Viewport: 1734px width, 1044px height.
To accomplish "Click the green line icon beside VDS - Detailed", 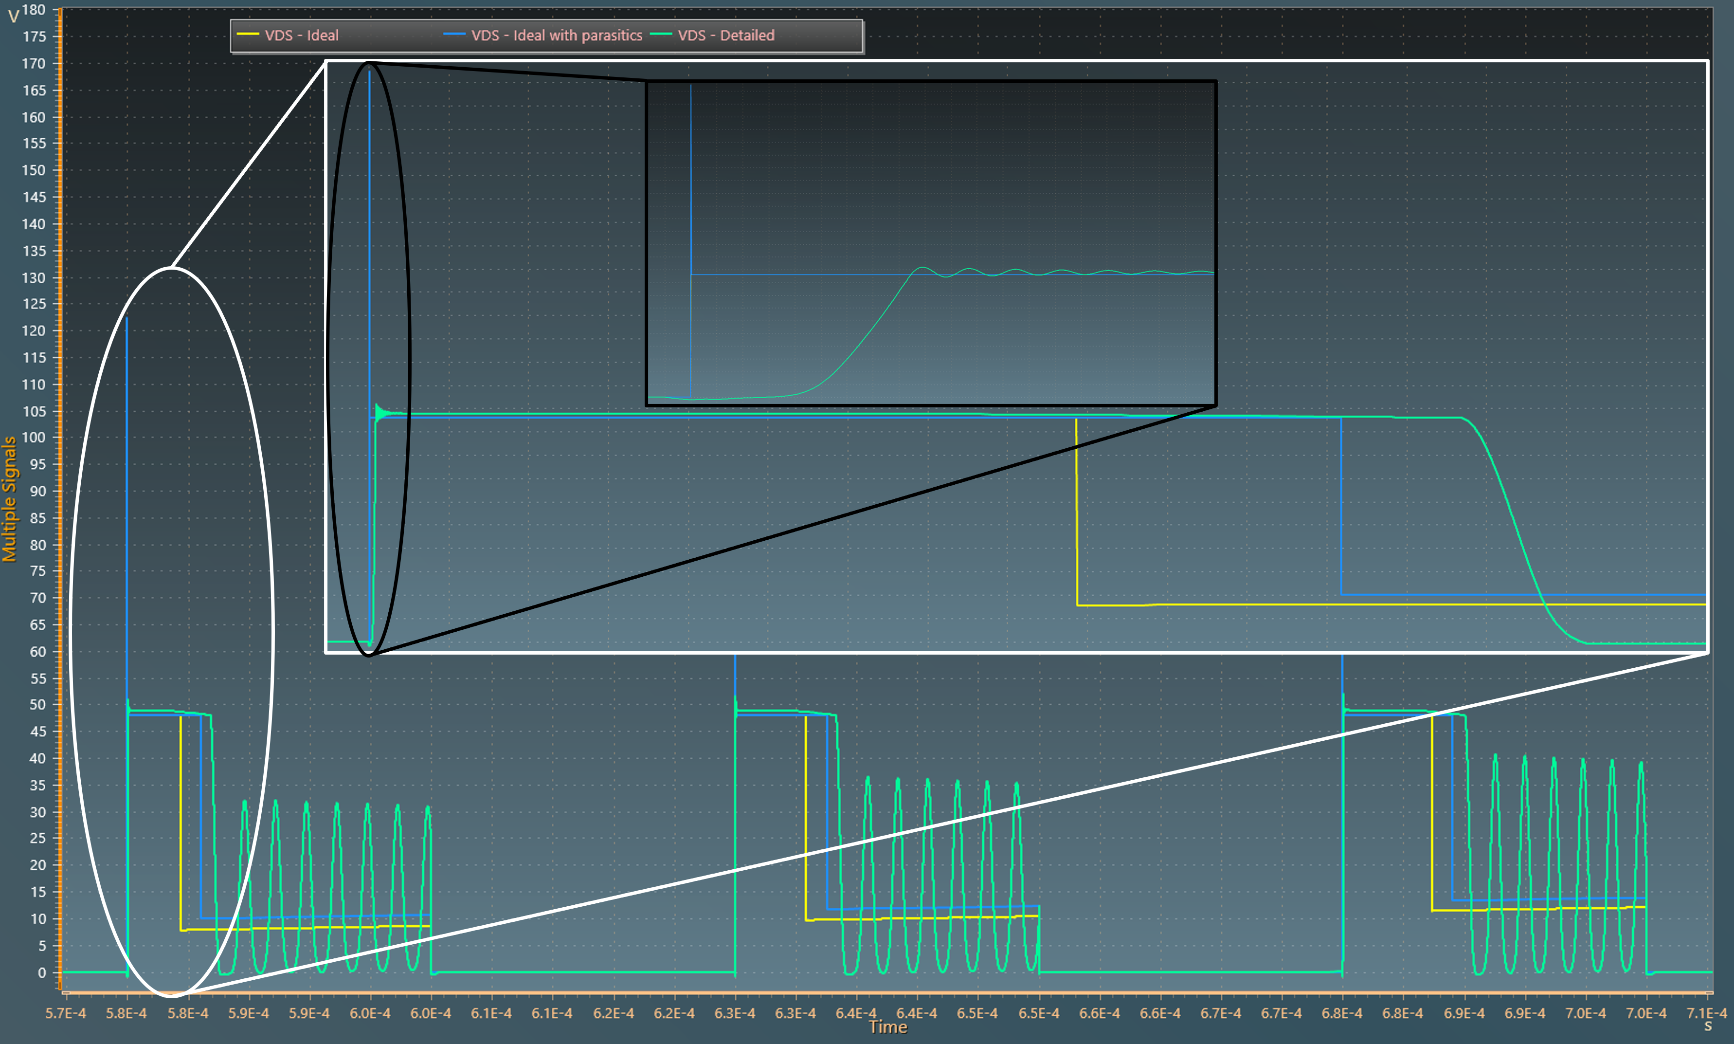I will tap(662, 35).
